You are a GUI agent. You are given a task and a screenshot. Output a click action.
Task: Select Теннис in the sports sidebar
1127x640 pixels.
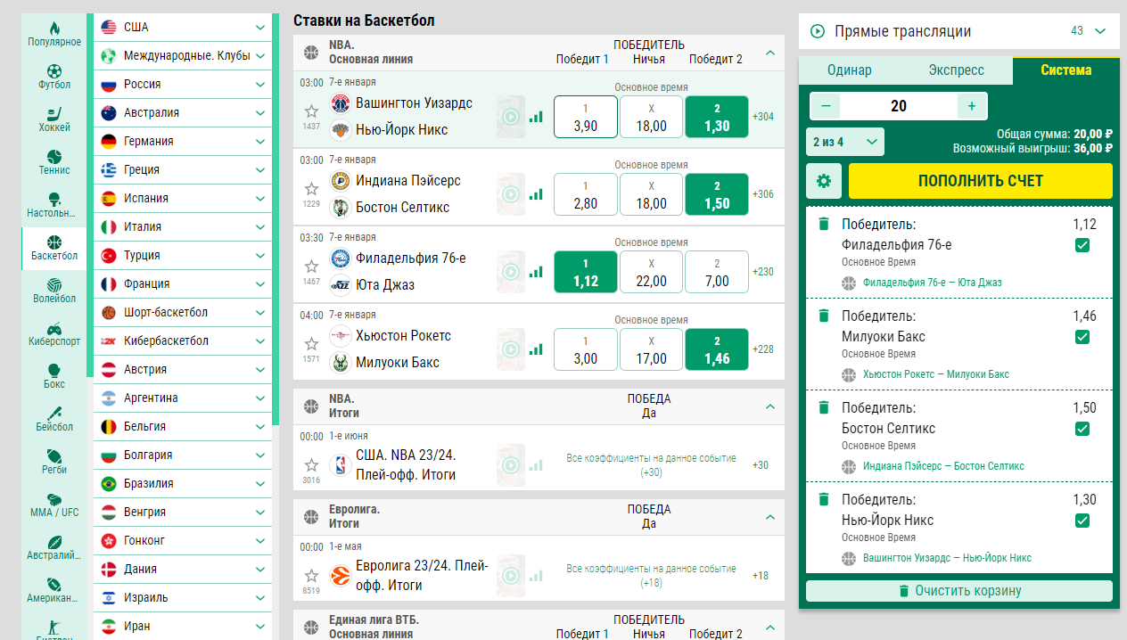click(54, 162)
